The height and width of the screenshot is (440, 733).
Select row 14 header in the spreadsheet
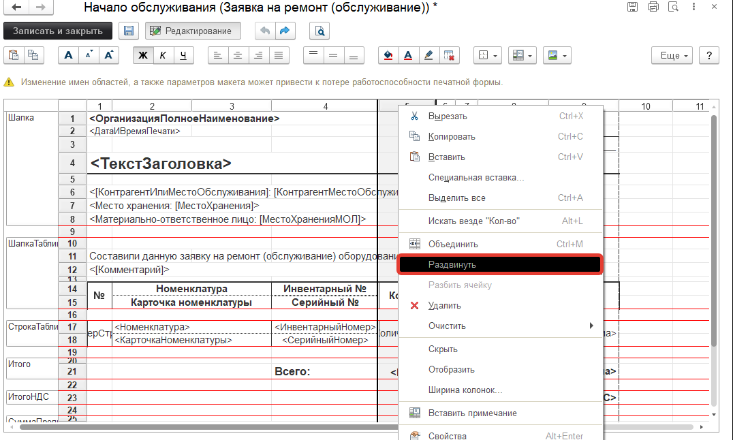pos(73,287)
